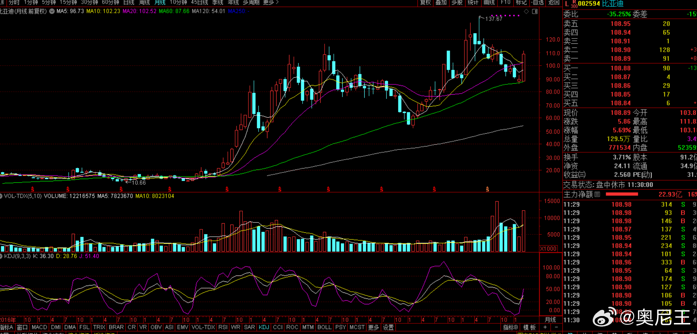This screenshot has width=697, height=334.
Task: Click the 137.67 high price label
Action: point(494,19)
